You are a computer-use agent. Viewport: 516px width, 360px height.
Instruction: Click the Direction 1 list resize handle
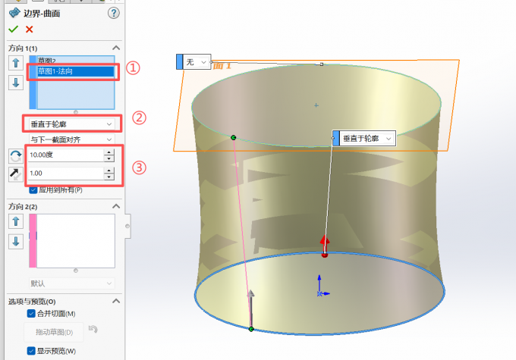click(x=76, y=112)
